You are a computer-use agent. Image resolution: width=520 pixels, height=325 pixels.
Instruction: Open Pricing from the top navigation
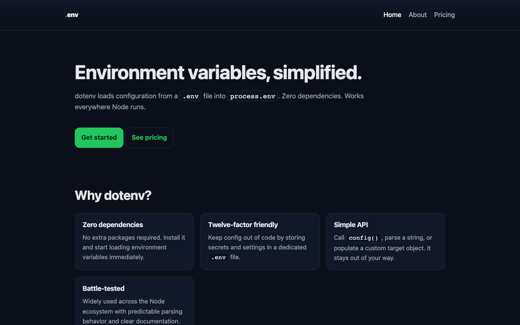(x=444, y=15)
